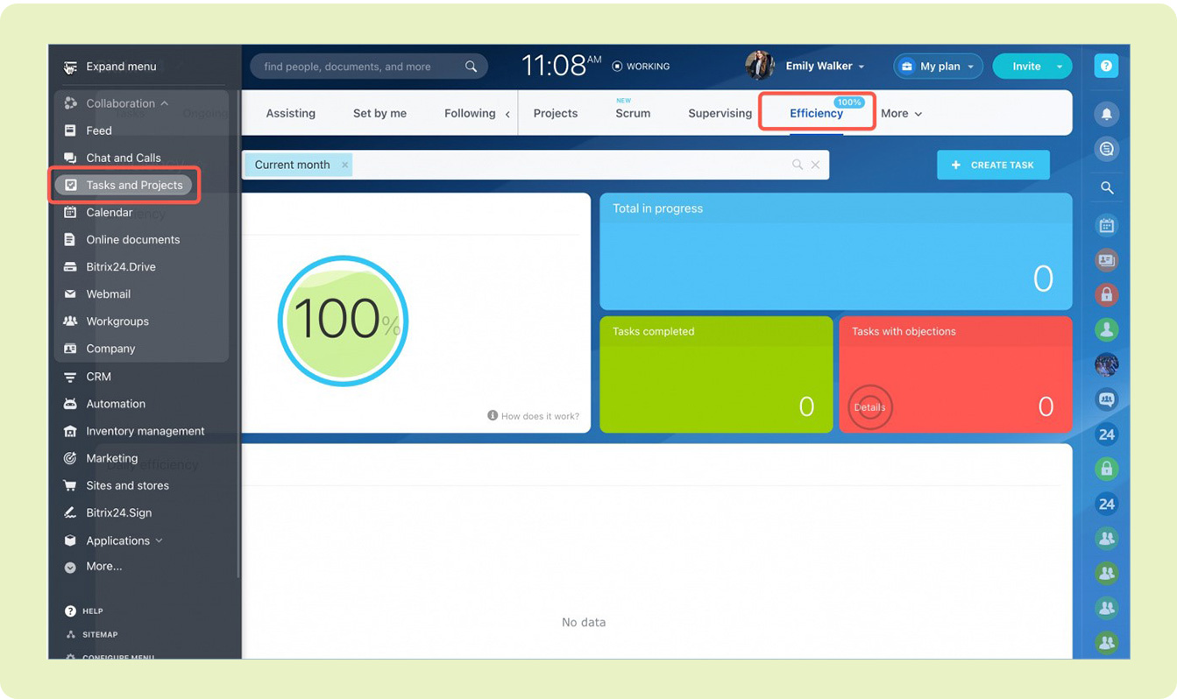Open the calendar icon in right sidebar
Screen dimensions: 1177x699
pos(1106,226)
